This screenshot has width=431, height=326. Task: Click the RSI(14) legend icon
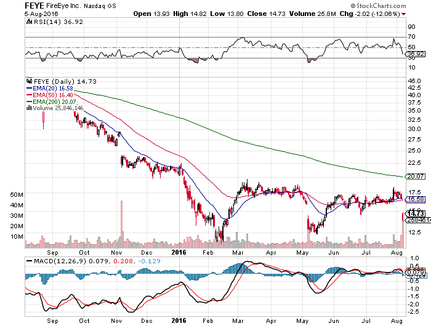tap(29, 22)
